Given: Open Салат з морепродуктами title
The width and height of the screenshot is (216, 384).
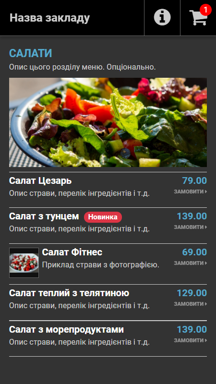Looking at the screenshot, I should (x=66, y=330).
